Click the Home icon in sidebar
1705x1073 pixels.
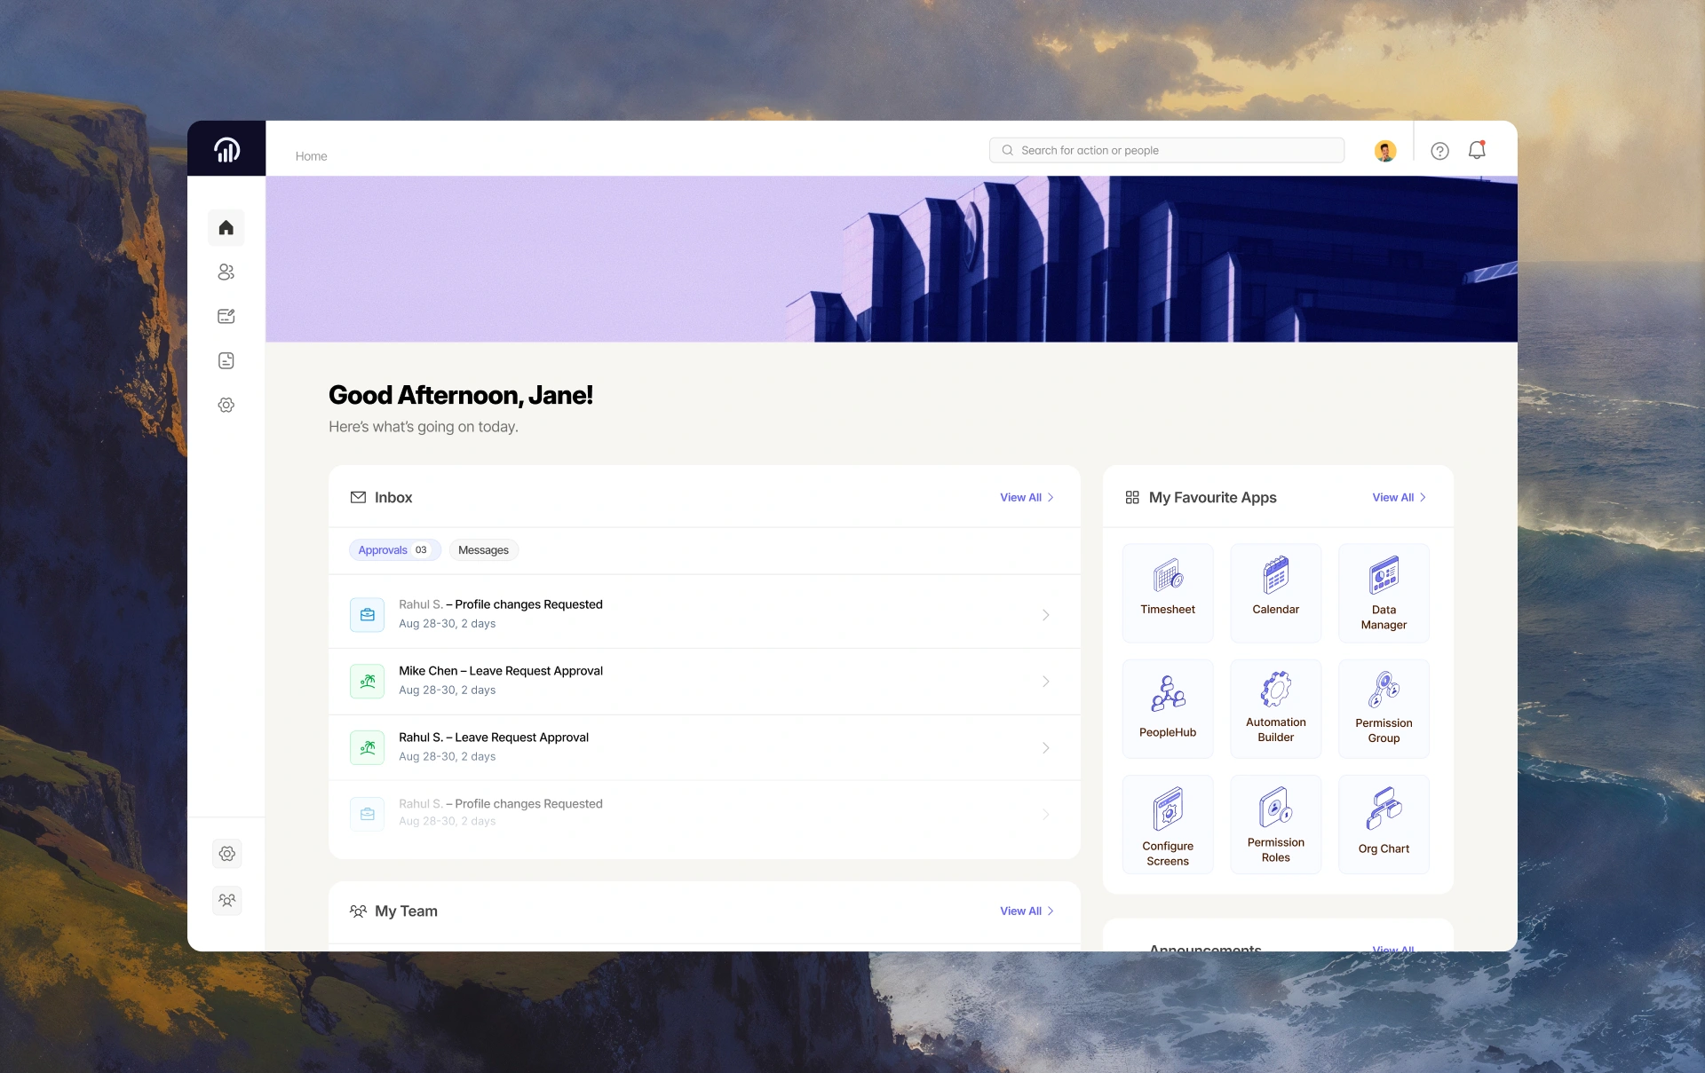pyautogui.click(x=226, y=228)
